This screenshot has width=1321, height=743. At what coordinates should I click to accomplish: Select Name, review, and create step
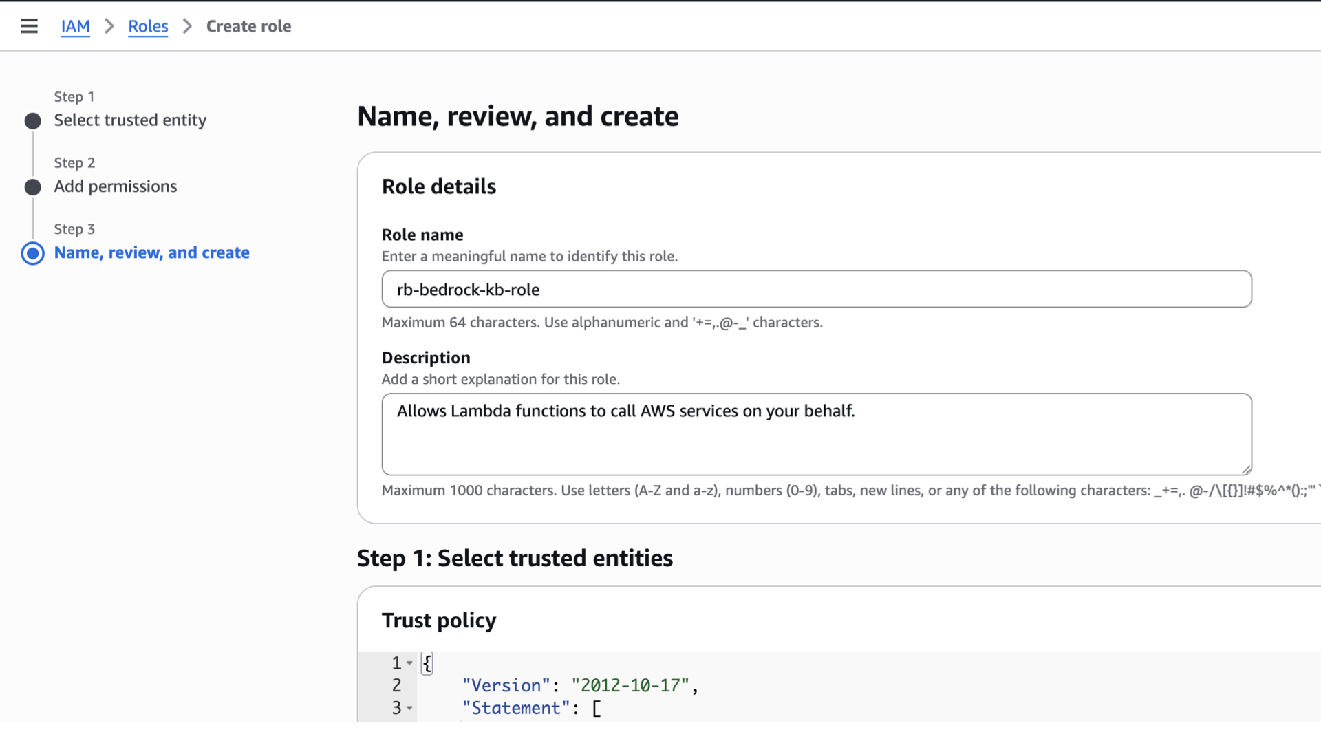[x=151, y=252]
